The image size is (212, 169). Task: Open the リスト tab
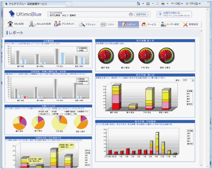(x=108, y=25)
